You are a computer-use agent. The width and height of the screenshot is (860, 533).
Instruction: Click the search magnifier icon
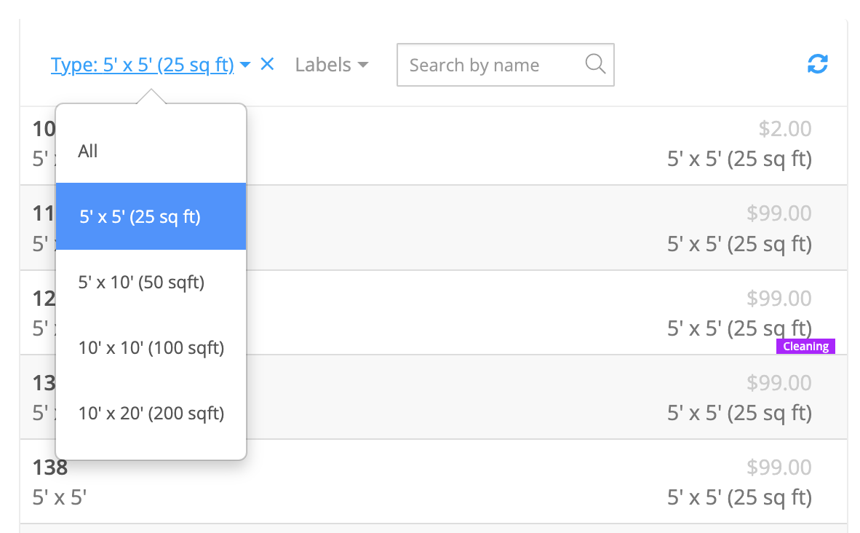(595, 64)
